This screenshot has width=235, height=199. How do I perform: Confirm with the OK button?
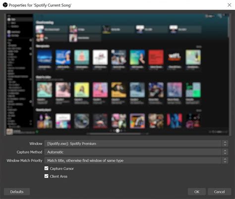click(197, 192)
